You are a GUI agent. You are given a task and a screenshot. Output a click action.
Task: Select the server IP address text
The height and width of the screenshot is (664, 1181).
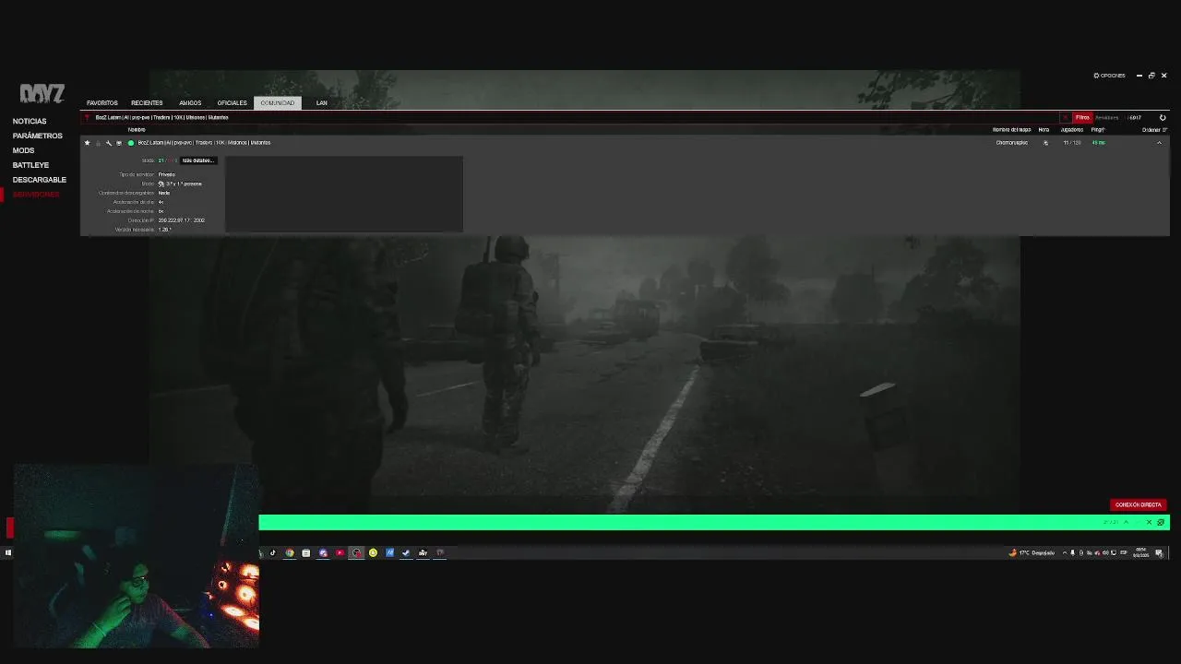pyautogui.click(x=181, y=220)
